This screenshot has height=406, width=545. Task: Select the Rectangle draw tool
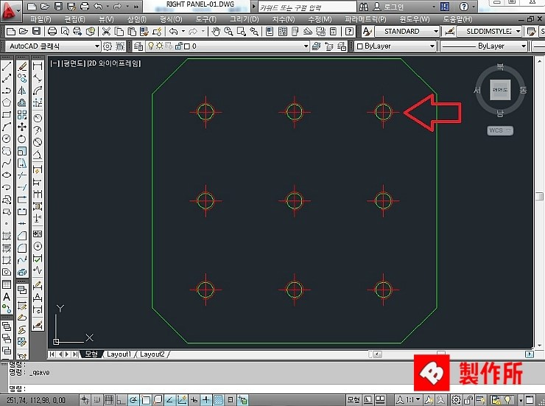click(7, 115)
